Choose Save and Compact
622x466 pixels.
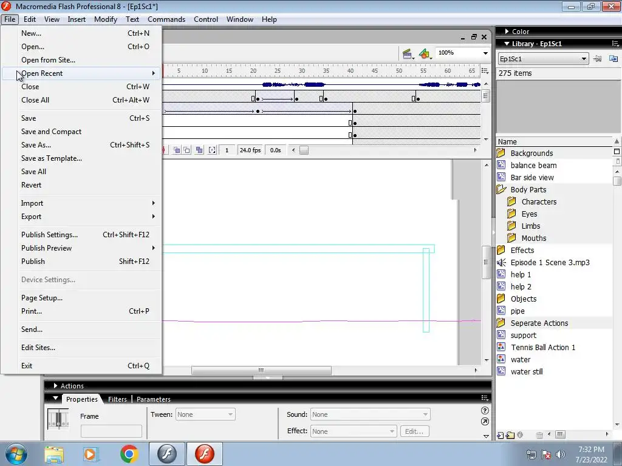tap(81, 132)
